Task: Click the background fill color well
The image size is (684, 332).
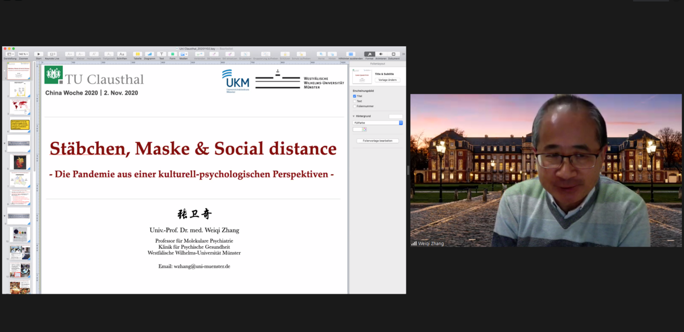Action: point(357,129)
